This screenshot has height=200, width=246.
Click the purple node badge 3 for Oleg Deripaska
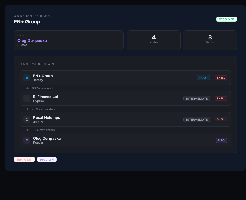[x=27, y=140]
